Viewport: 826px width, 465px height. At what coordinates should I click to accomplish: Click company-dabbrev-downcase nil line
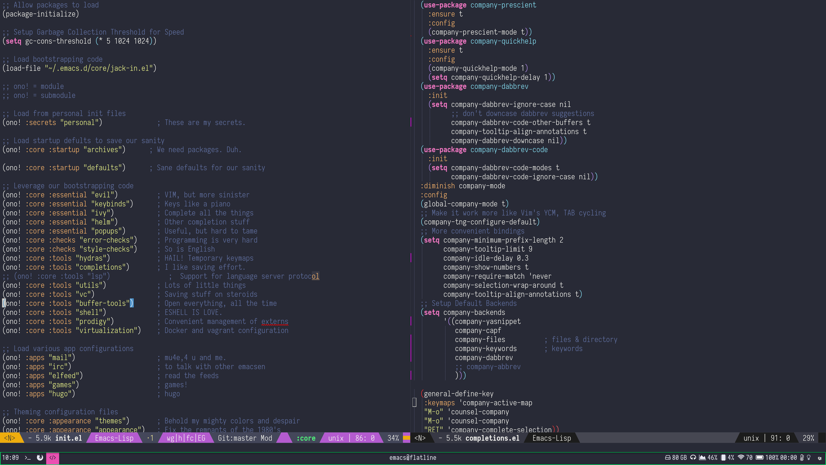coord(505,141)
